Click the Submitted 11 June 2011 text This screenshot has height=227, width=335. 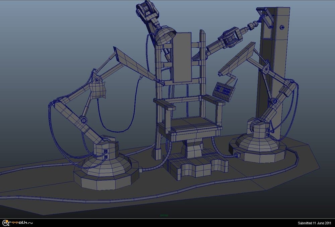314,223
